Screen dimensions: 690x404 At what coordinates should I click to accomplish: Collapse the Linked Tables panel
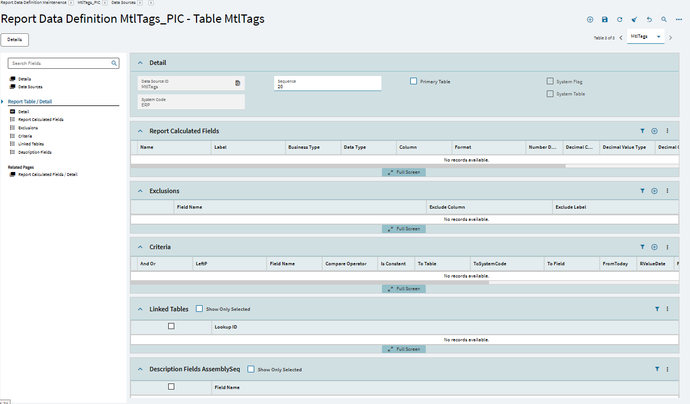[x=140, y=309]
